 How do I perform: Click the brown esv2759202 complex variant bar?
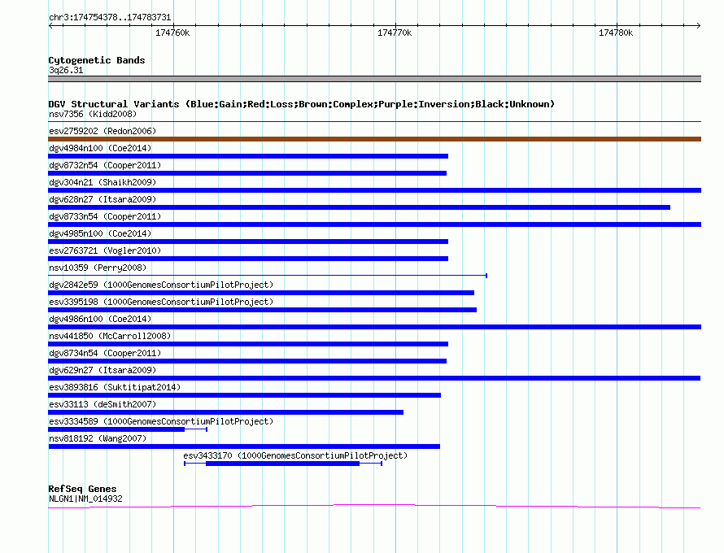pos(374,139)
